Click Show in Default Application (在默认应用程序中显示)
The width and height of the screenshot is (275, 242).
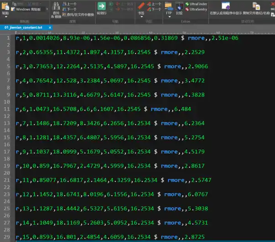[x=226, y=8]
